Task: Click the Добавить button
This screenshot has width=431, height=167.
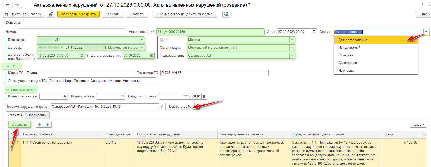Action: [x=19, y=124]
